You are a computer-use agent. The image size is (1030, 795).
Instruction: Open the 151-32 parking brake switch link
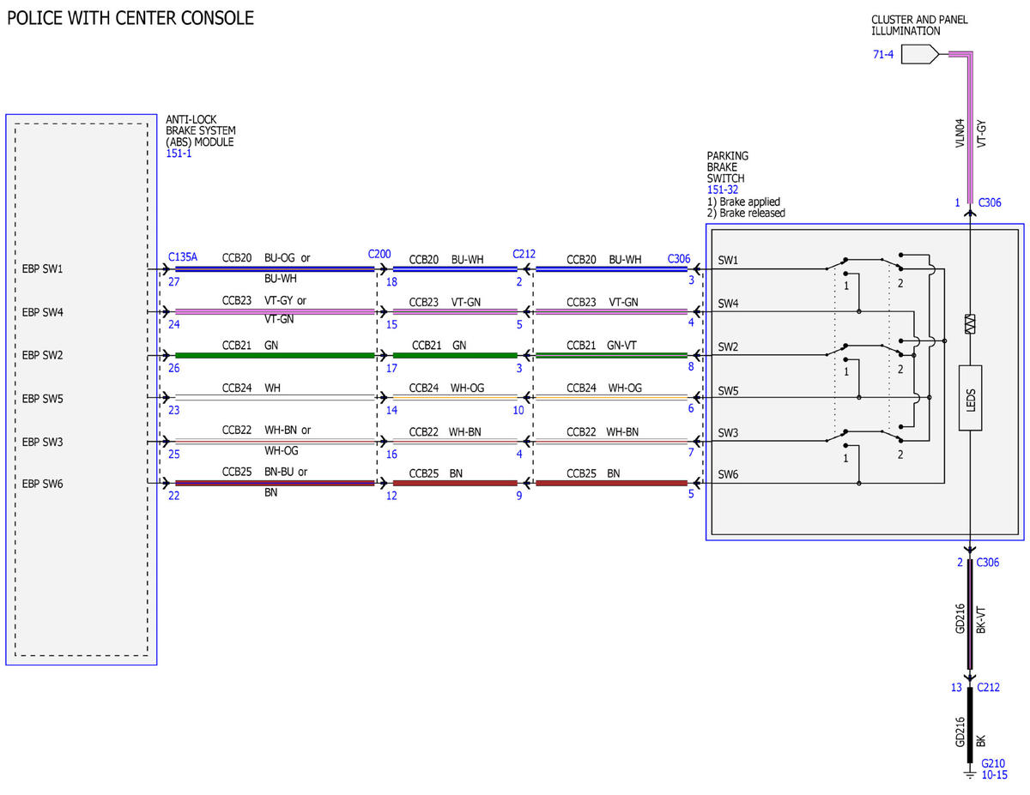click(723, 190)
